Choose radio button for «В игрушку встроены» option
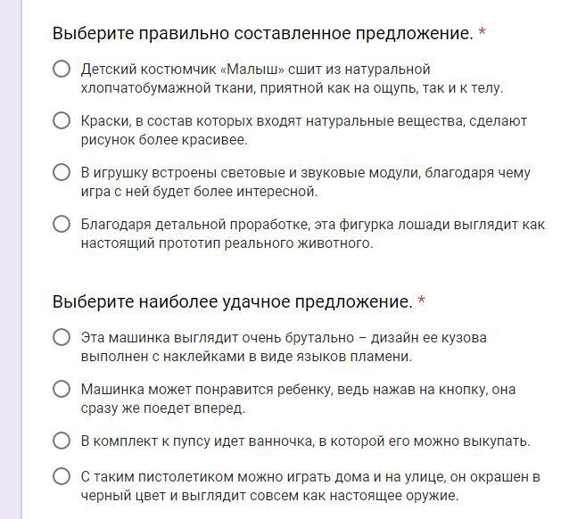 pyautogui.click(x=62, y=173)
